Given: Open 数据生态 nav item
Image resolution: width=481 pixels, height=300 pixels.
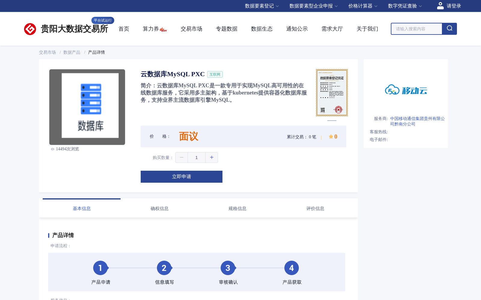Looking at the screenshot, I should pyautogui.click(x=262, y=29).
